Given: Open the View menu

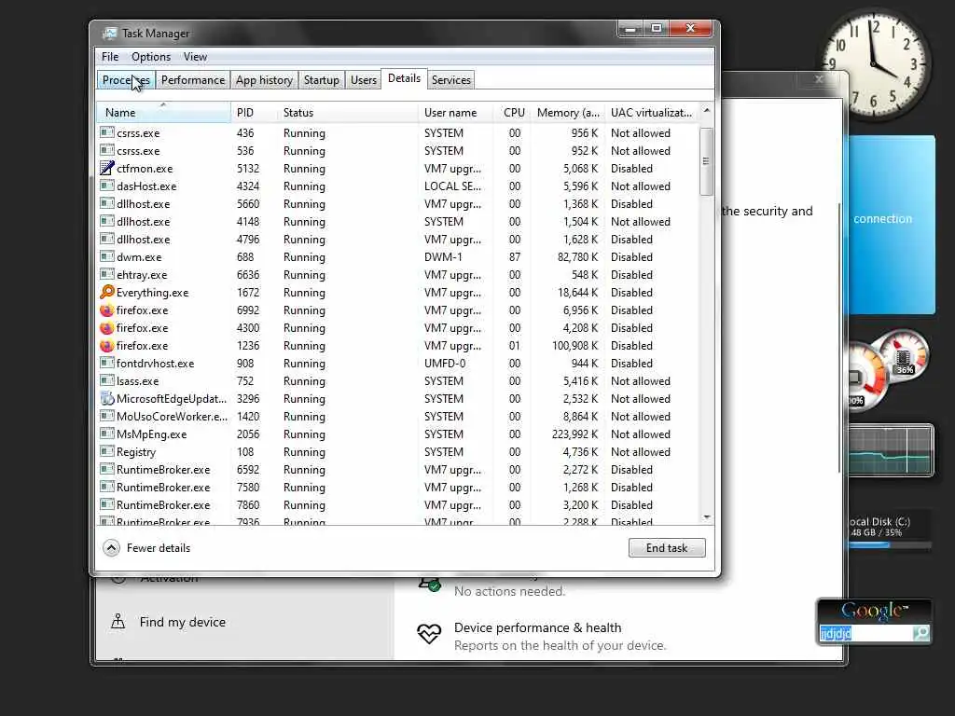Looking at the screenshot, I should (x=196, y=57).
